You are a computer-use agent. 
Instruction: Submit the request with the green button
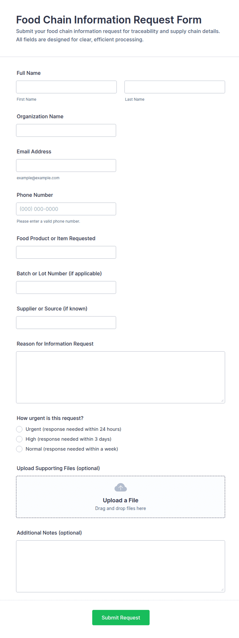[121, 617]
